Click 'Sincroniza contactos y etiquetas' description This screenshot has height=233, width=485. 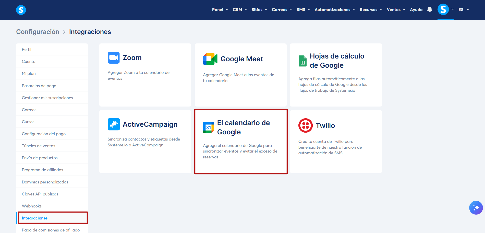click(x=144, y=142)
